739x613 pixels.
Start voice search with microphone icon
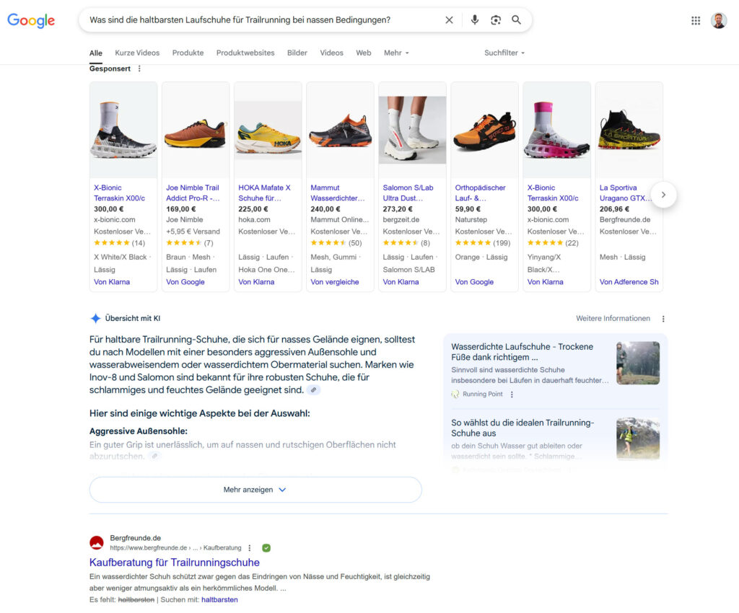point(475,19)
